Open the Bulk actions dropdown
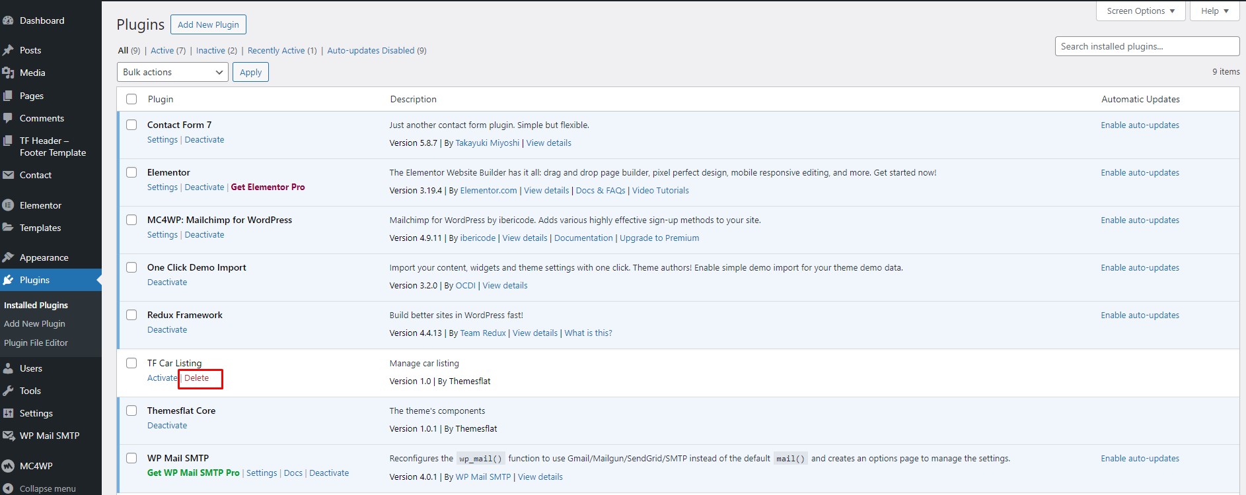1246x495 pixels. [x=172, y=72]
